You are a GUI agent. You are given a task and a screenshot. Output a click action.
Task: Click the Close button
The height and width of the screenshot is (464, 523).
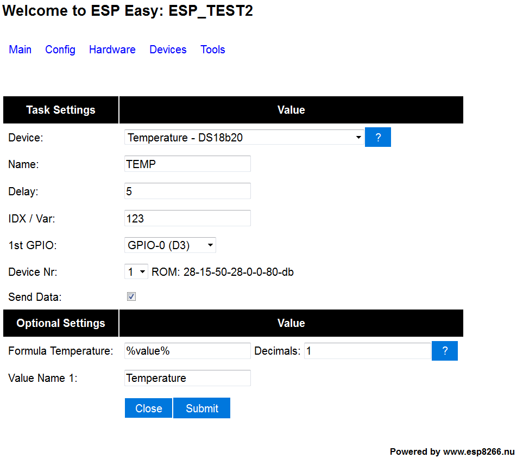pos(148,408)
